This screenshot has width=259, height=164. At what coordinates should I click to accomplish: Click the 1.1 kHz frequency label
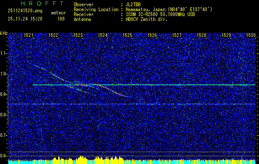(x=4, y=53)
